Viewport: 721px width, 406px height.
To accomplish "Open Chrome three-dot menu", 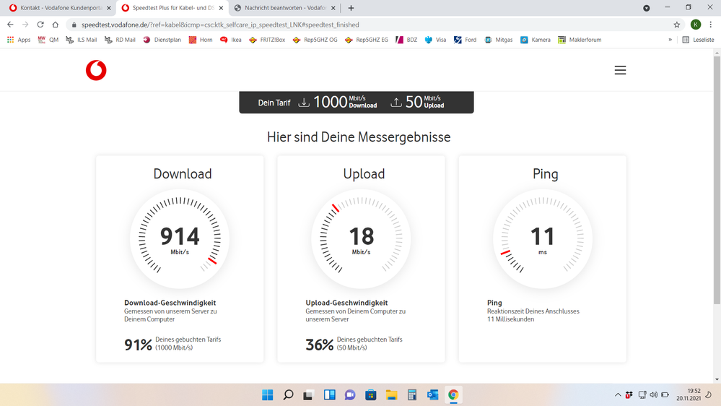I will tap(711, 25).
